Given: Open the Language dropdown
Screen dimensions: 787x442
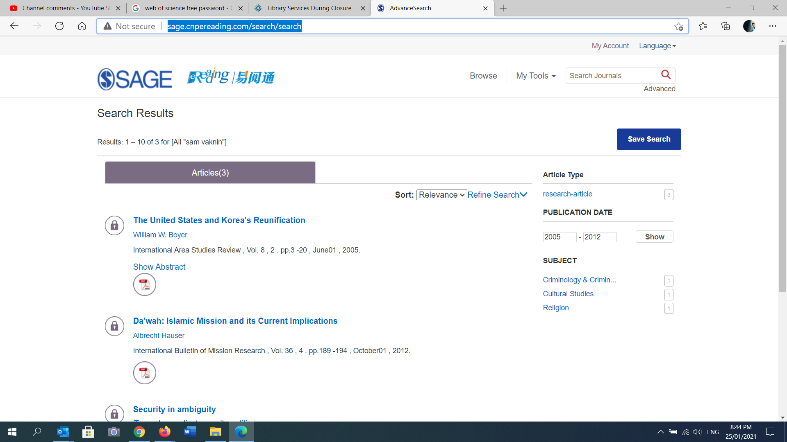Looking at the screenshot, I should point(657,46).
